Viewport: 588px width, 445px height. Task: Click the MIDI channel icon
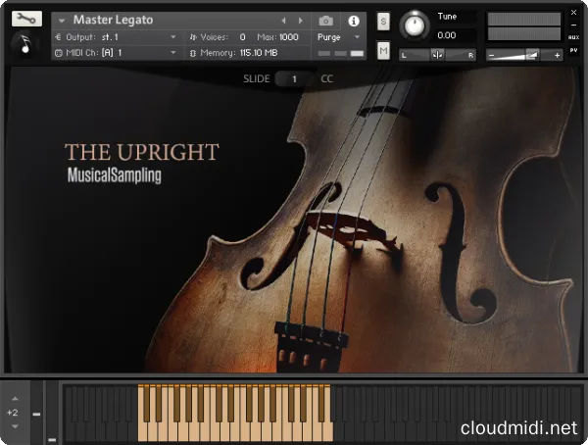58,53
